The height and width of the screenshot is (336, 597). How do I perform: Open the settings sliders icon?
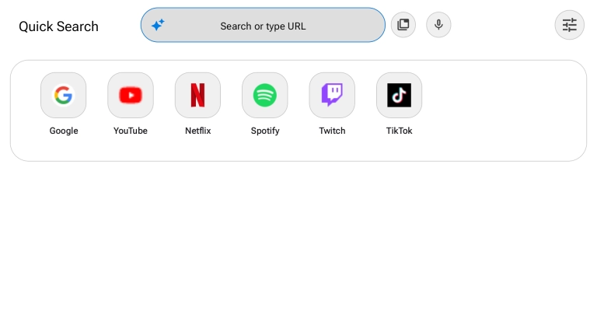pos(569,25)
